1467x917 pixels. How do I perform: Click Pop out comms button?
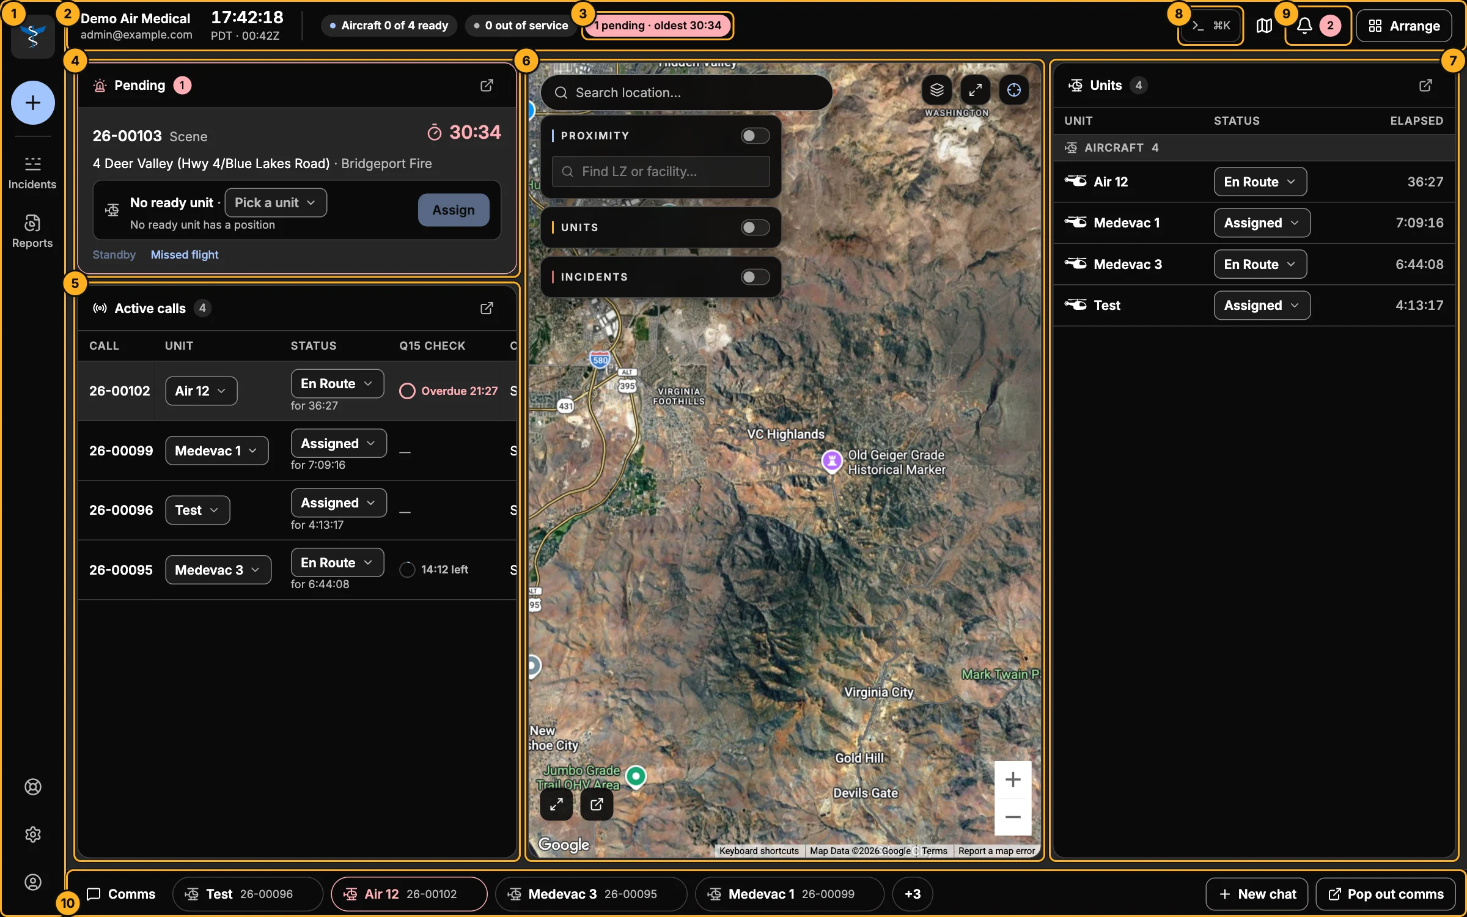pyautogui.click(x=1386, y=894)
